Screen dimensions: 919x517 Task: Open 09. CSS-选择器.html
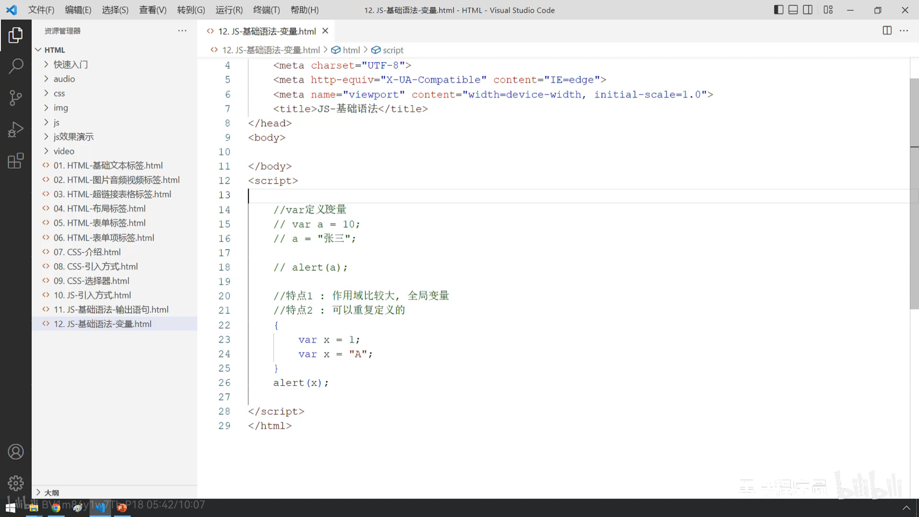click(x=114, y=281)
